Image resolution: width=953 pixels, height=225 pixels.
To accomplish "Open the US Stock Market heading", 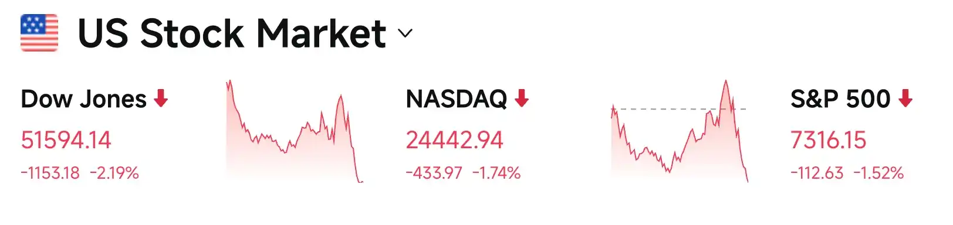I will coord(232,33).
